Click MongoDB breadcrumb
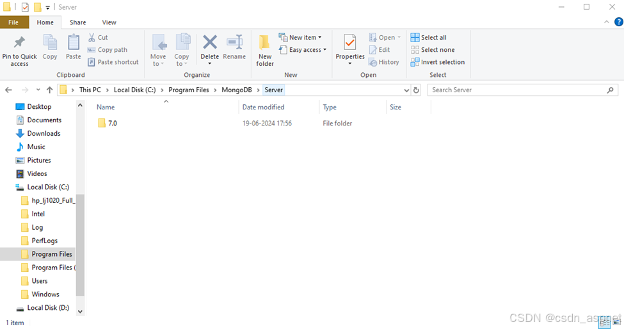Screen dimensions: 624x329 coord(237,90)
